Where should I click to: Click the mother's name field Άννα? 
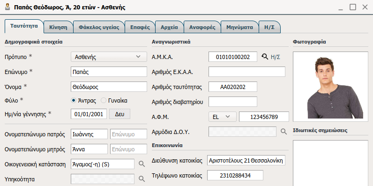(89, 149)
